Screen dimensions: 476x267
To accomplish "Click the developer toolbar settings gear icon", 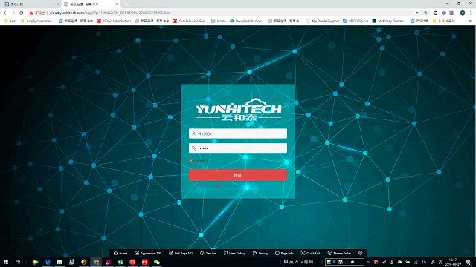I will (360, 253).
